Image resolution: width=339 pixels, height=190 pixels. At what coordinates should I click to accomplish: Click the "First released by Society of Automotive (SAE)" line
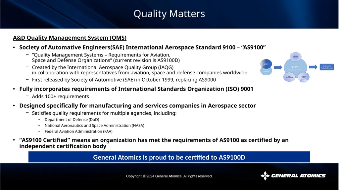[124, 80]
